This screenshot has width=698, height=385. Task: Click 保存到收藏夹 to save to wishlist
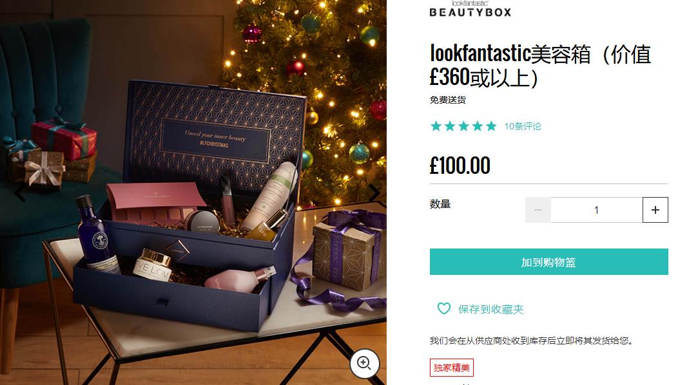click(491, 309)
